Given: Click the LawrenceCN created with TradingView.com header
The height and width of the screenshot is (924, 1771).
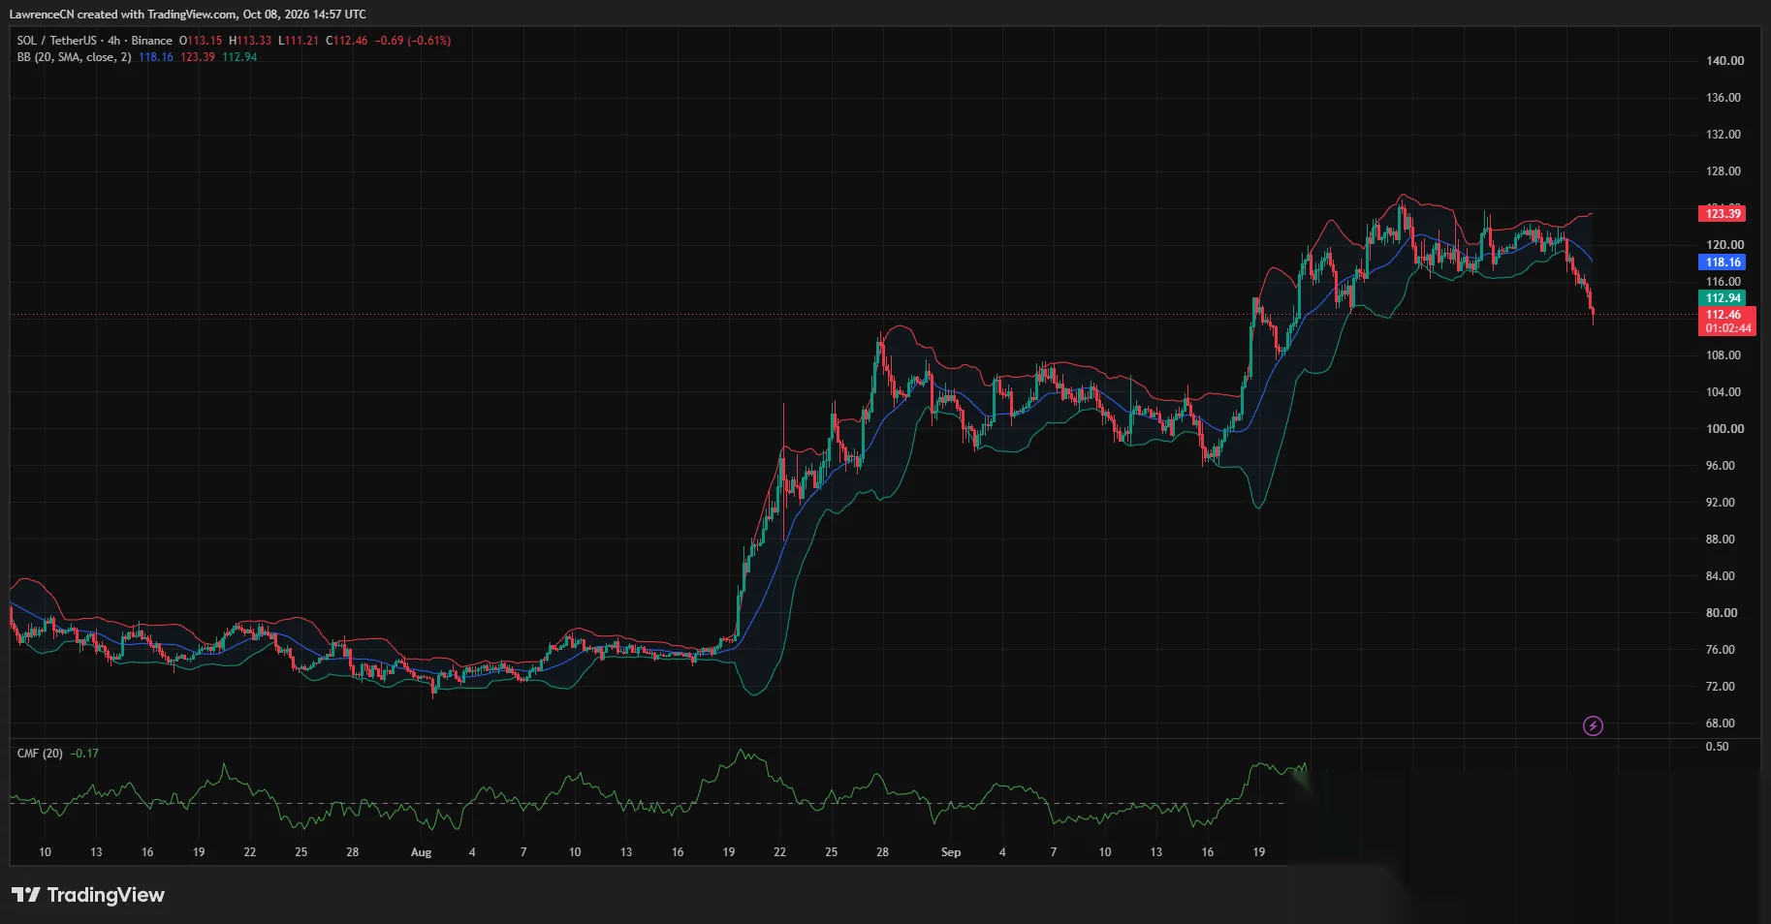Looking at the screenshot, I should [x=188, y=15].
